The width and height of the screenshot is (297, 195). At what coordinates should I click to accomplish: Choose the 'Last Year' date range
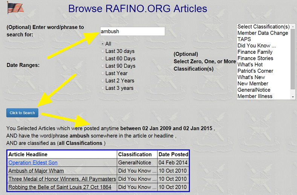[x=103, y=73]
